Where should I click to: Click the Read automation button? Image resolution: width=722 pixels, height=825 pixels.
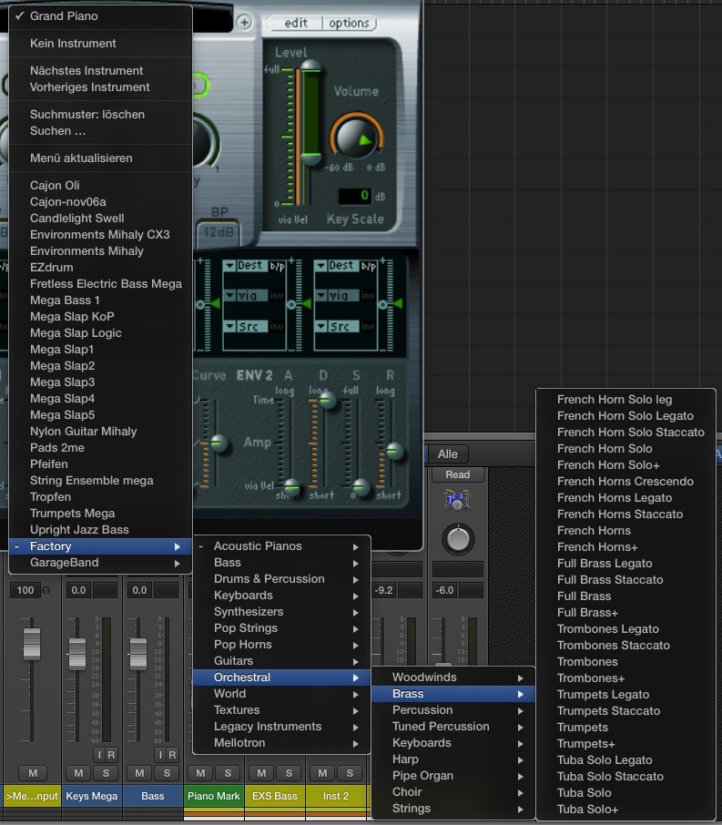[x=457, y=474]
